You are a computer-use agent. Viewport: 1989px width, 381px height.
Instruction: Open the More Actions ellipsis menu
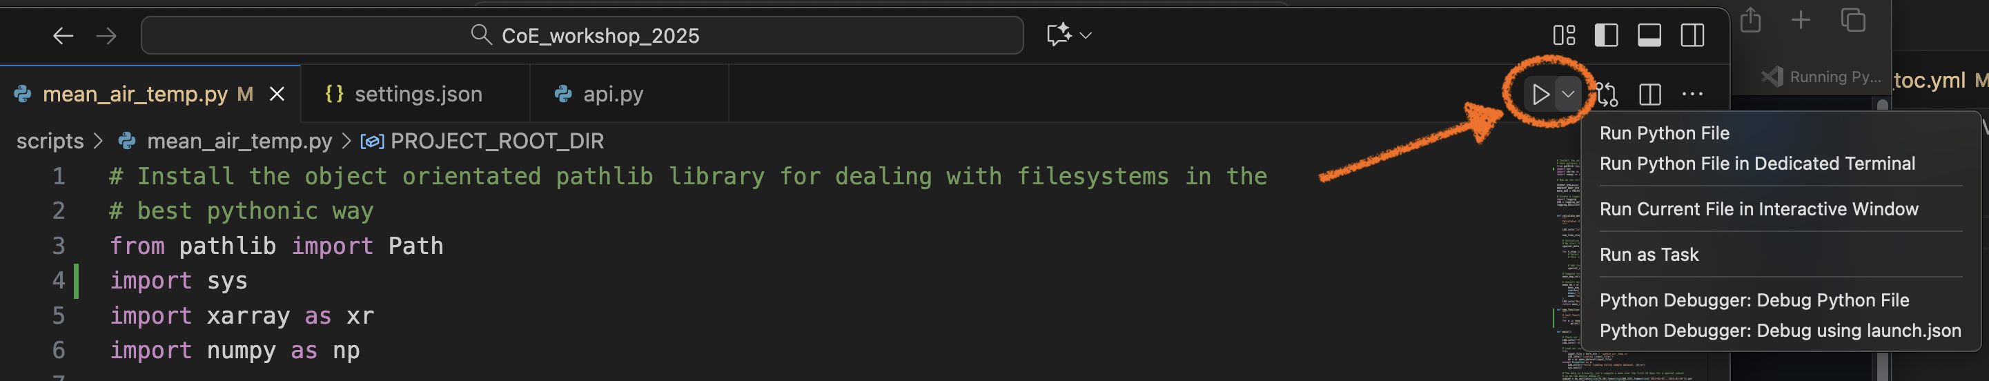[1692, 95]
